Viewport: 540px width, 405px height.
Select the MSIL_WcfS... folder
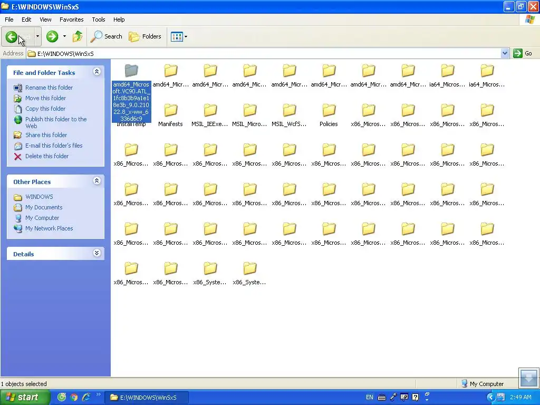click(289, 115)
